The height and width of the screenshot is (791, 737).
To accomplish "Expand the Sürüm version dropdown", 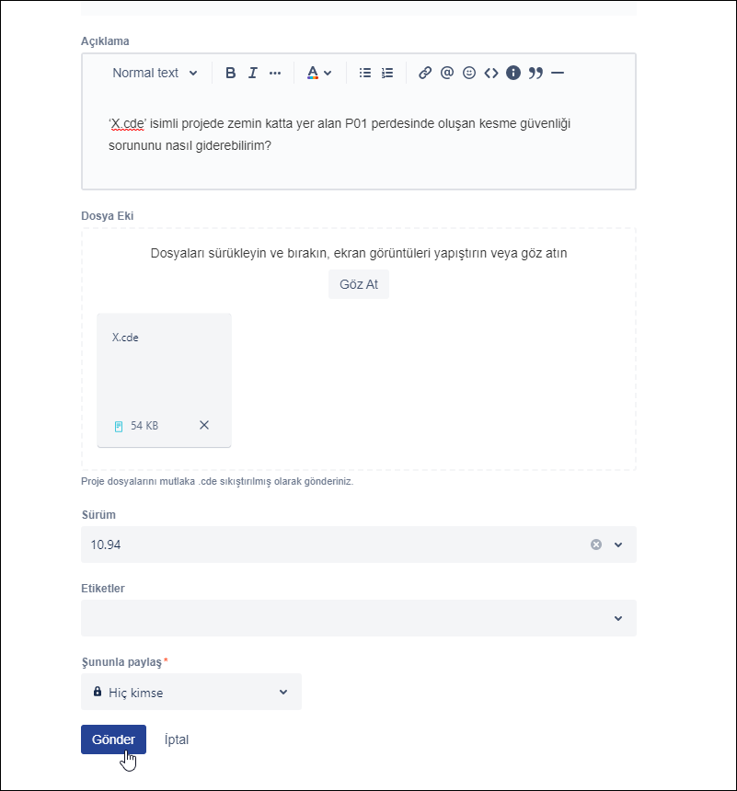I will [x=618, y=545].
